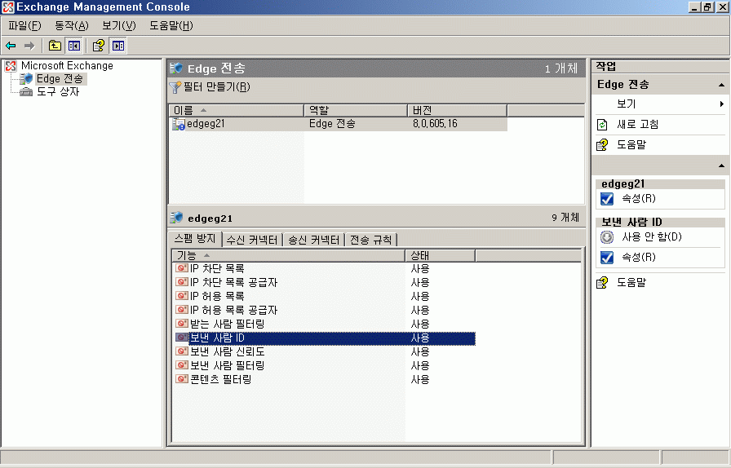Sort features by 상태 column header

click(440, 255)
